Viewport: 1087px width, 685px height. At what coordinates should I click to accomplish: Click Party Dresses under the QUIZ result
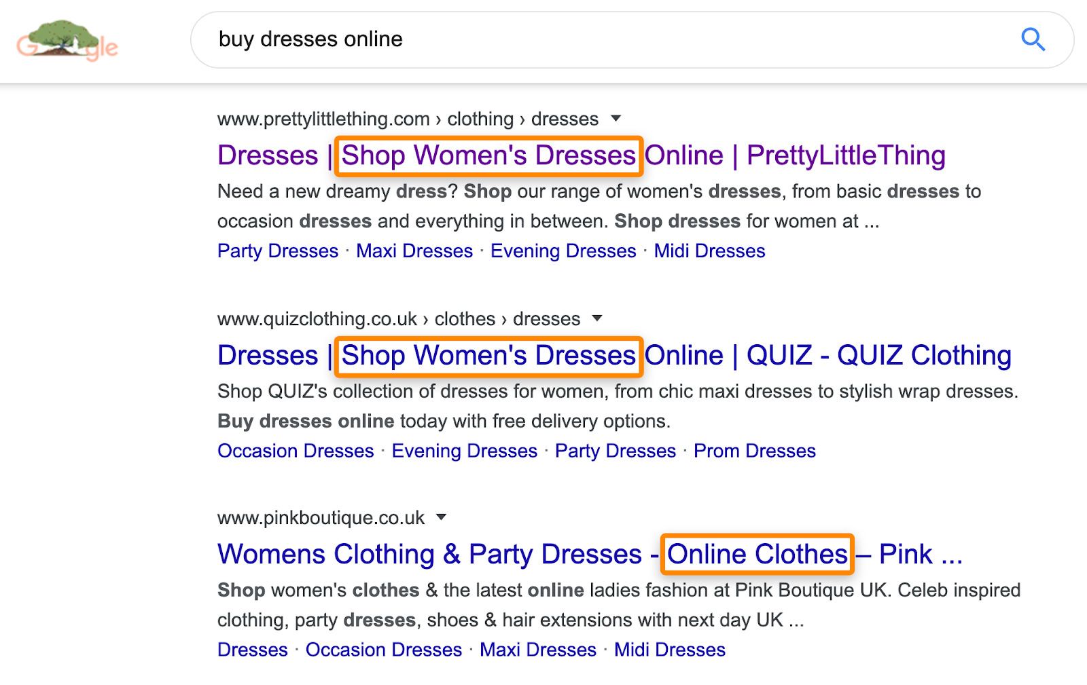point(615,450)
